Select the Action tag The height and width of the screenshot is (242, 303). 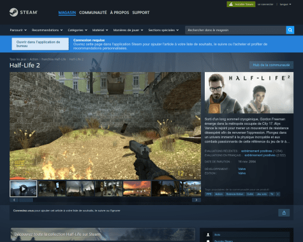point(219,194)
